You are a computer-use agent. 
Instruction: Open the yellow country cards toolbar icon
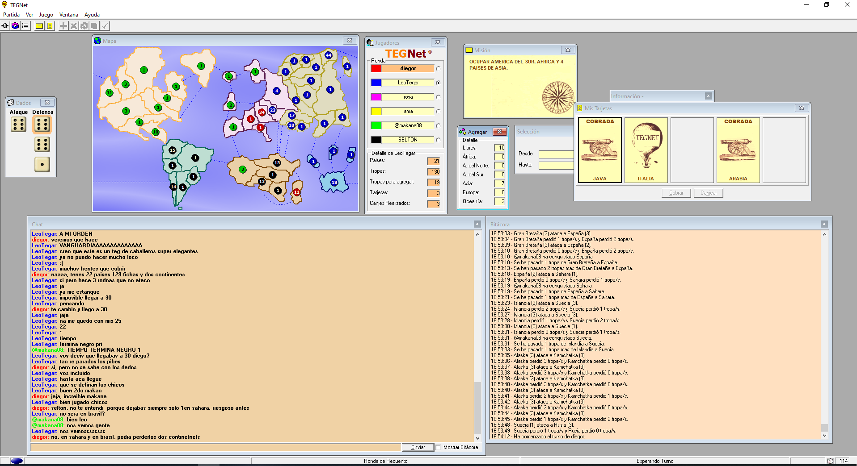click(50, 26)
